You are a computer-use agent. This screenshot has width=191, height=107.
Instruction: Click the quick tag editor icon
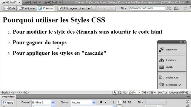pyautogui.click(x=188, y=106)
